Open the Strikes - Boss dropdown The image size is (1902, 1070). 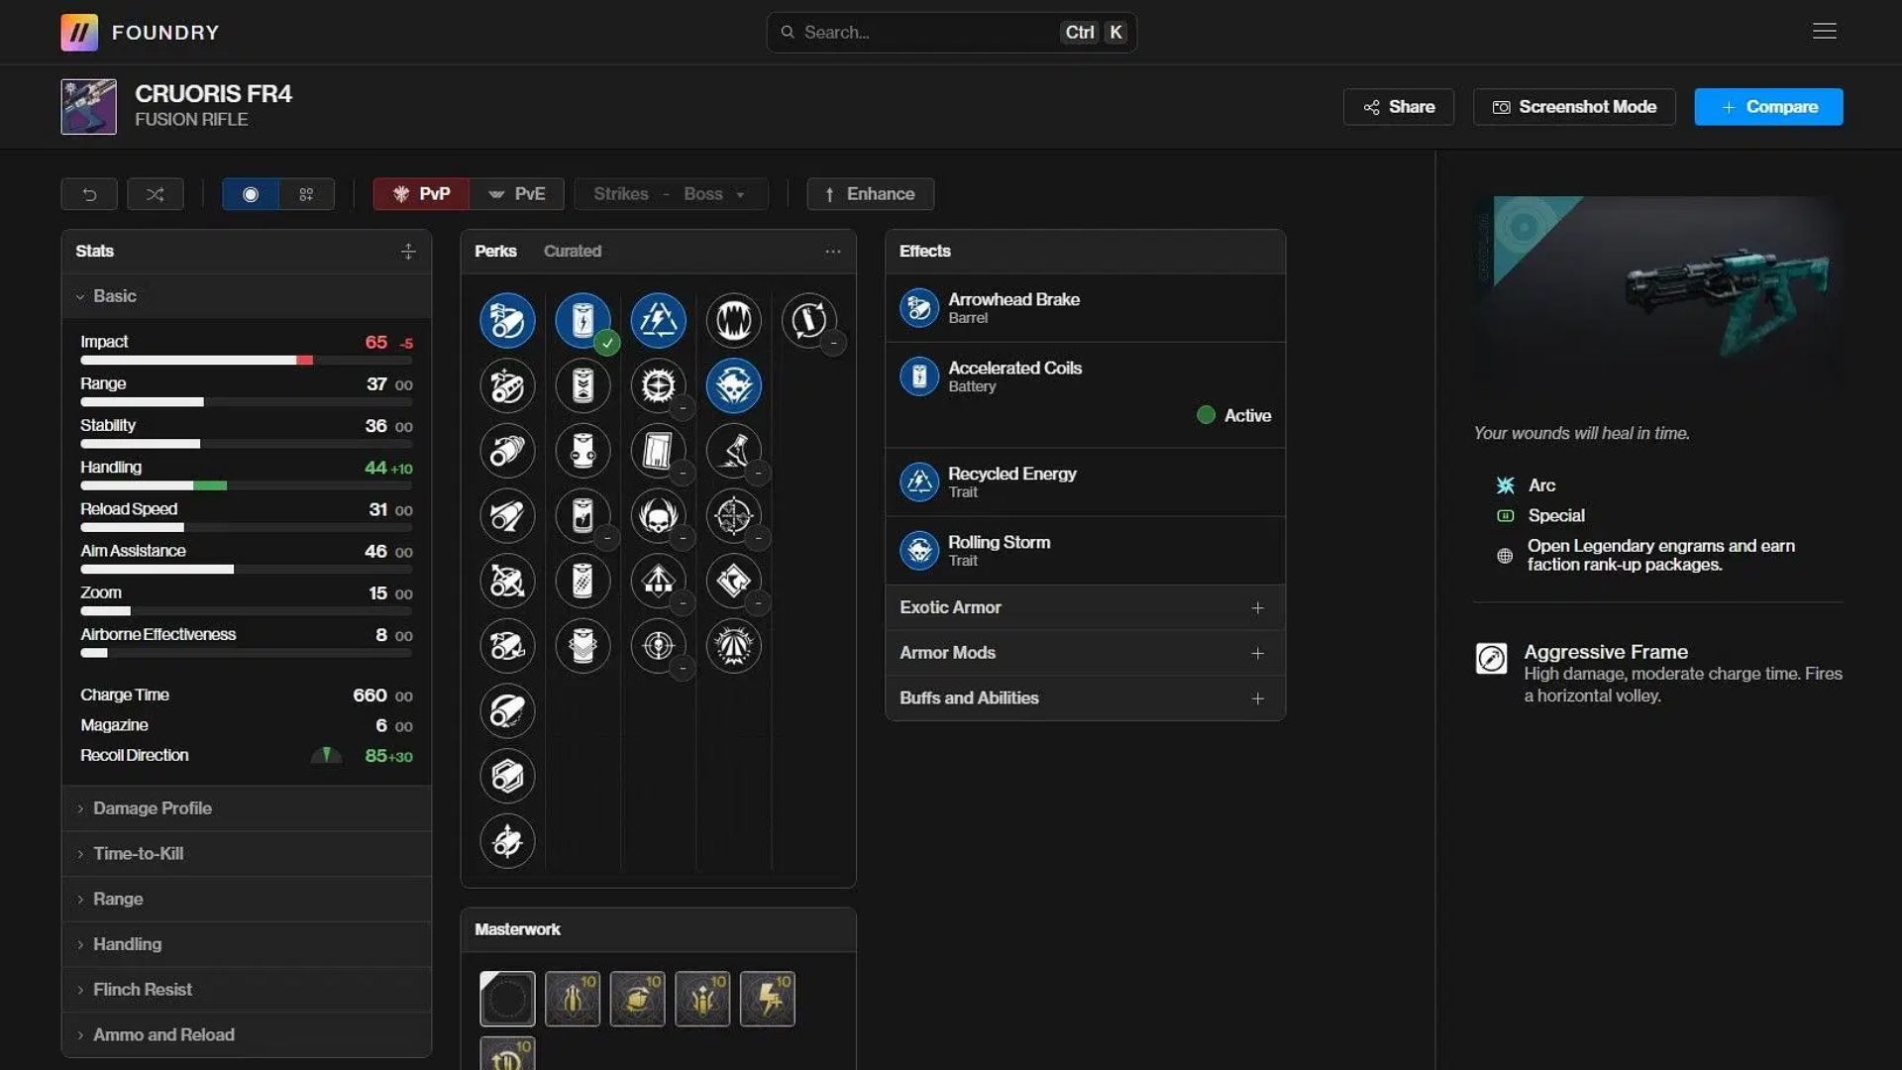point(671,194)
